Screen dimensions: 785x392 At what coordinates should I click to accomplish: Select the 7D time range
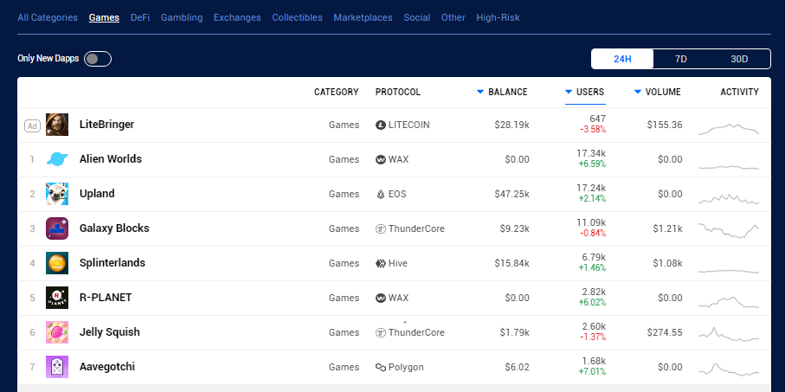pos(681,59)
